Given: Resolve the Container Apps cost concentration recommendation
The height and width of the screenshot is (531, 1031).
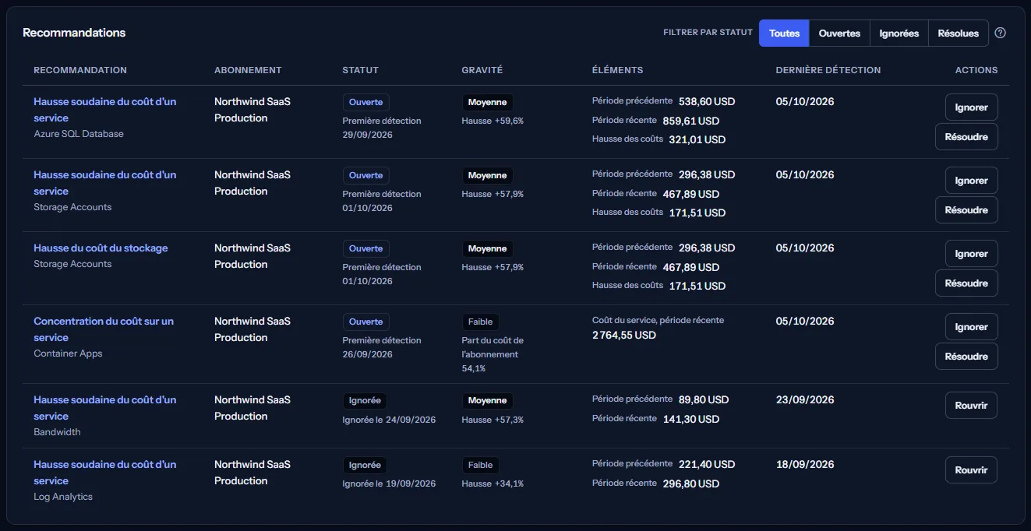Looking at the screenshot, I should (966, 357).
